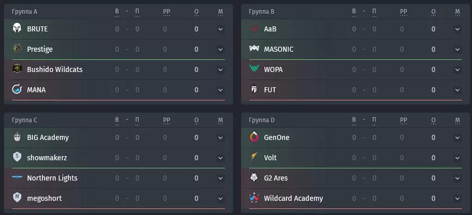Click the Группа A header label

click(24, 12)
